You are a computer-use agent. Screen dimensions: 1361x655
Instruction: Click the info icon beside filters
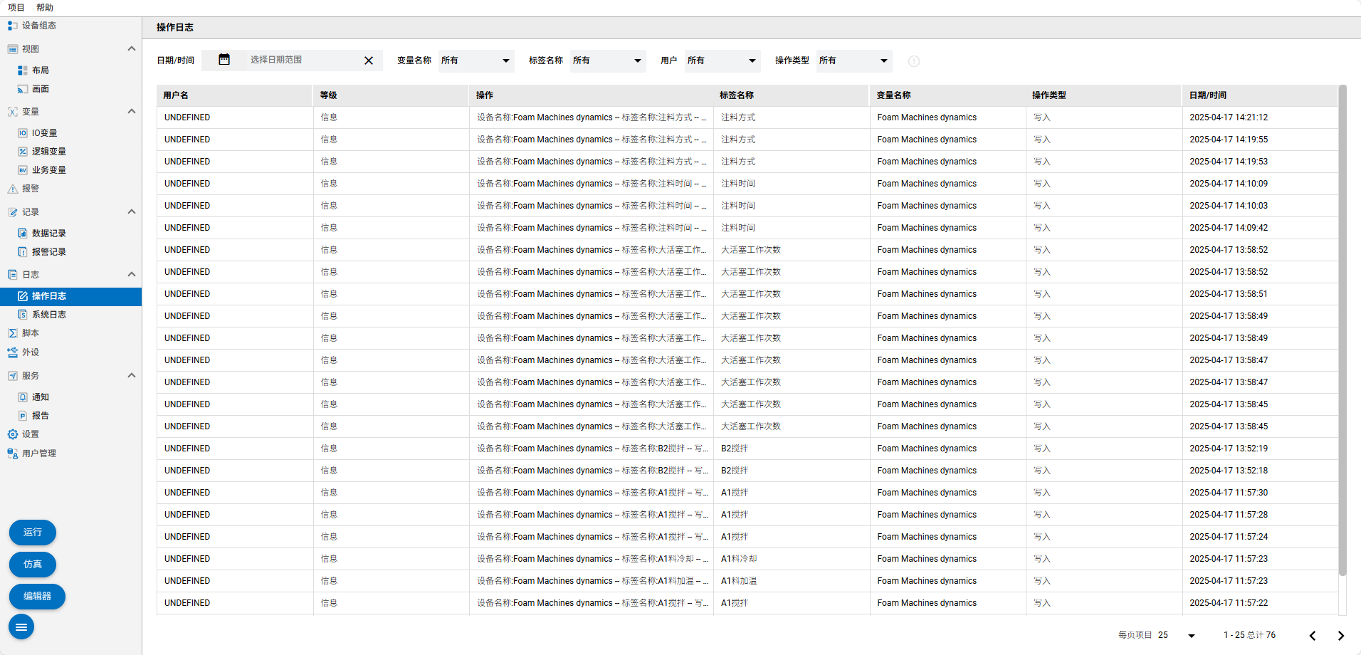[x=914, y=61]
